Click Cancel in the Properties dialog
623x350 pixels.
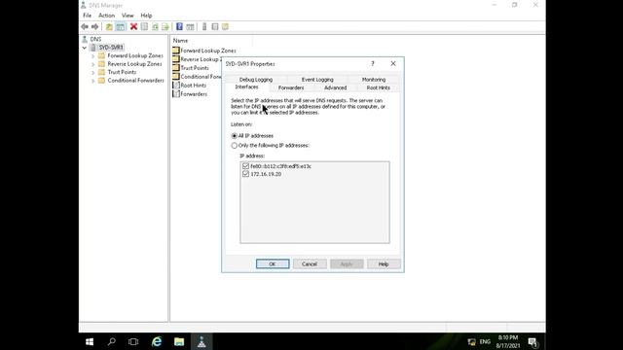[310, 263]
